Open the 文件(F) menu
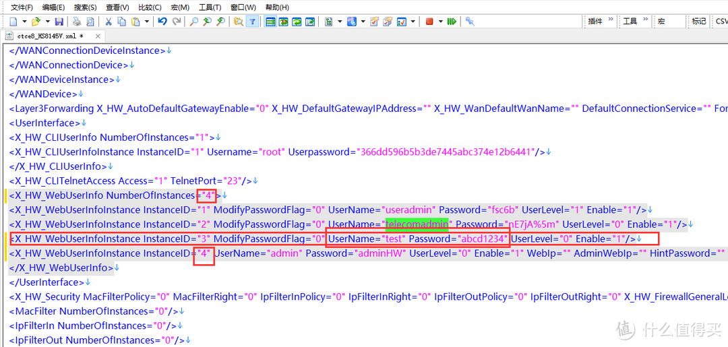Viewport: 728px width, 347px height. [22, 7]
